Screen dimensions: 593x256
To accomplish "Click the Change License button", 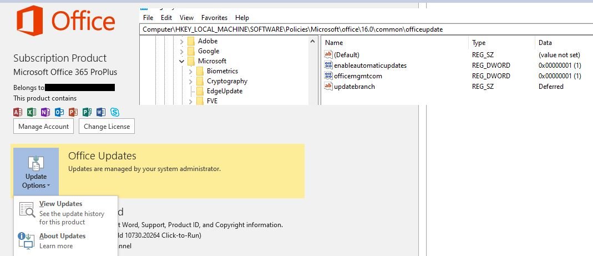I will coord(107,127).
